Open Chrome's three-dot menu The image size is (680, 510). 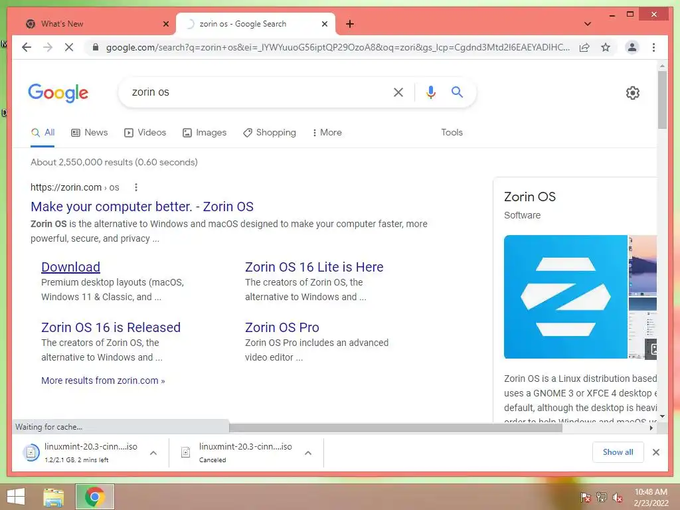(x=653, y=47)
